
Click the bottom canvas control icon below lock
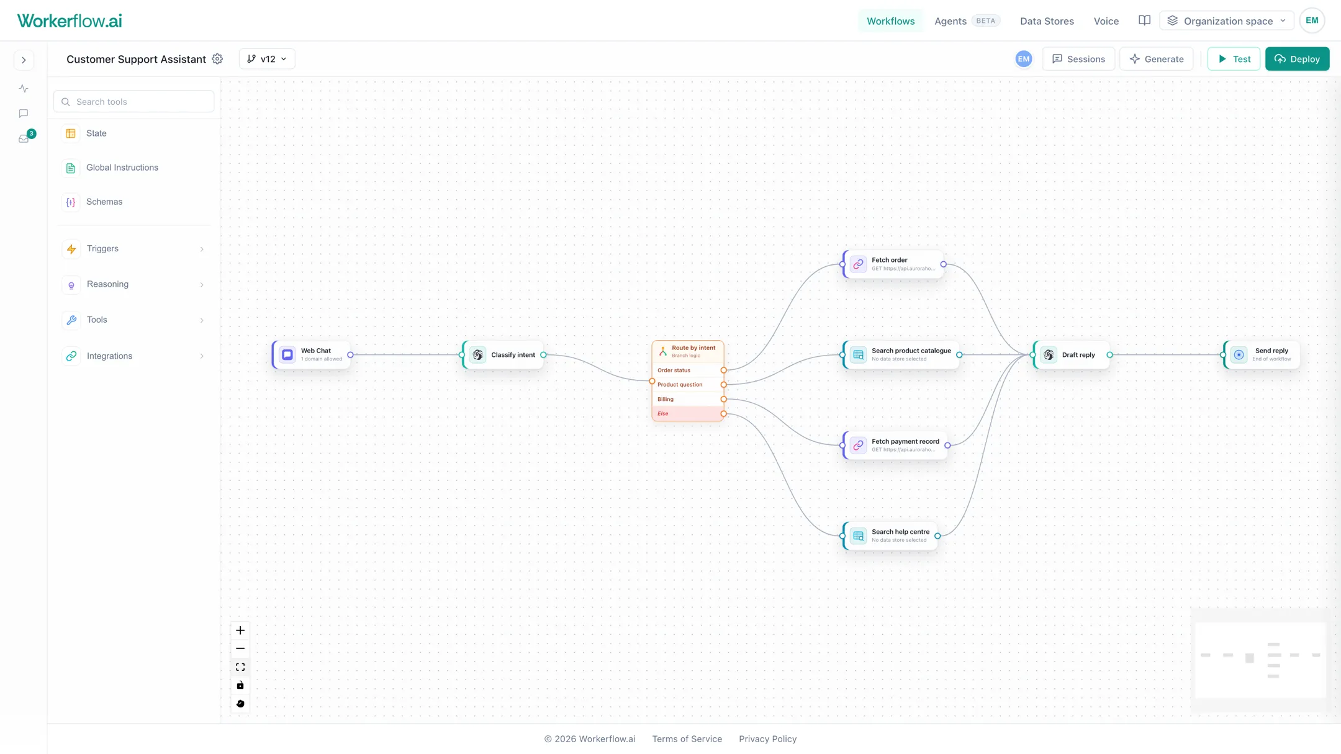tap(240, 704)
